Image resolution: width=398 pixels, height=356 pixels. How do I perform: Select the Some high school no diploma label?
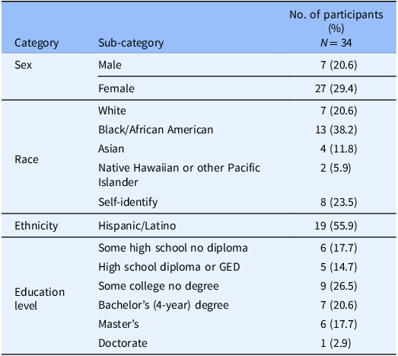[x=173, y=248]
